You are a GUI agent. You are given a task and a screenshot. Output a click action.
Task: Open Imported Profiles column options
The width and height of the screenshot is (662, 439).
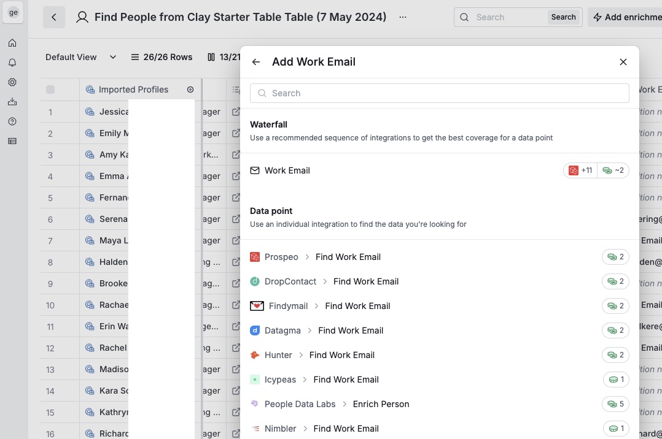click(x=190, y=90)
